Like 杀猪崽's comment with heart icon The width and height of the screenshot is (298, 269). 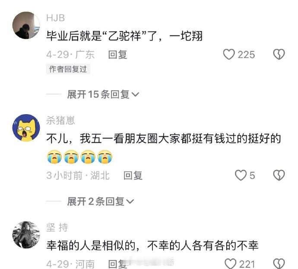point(241,175)
